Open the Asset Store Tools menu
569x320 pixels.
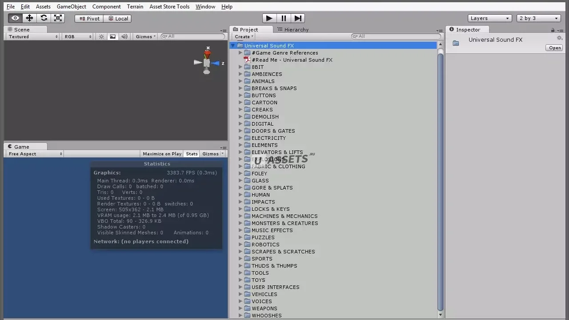[x=169, y=7]
